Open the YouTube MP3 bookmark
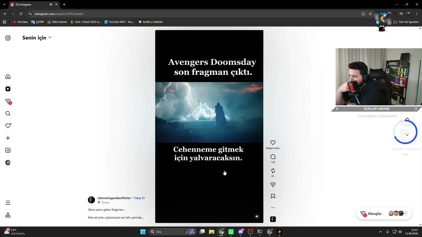The height and width of the screenshot is (237, 422). (119, 22)
